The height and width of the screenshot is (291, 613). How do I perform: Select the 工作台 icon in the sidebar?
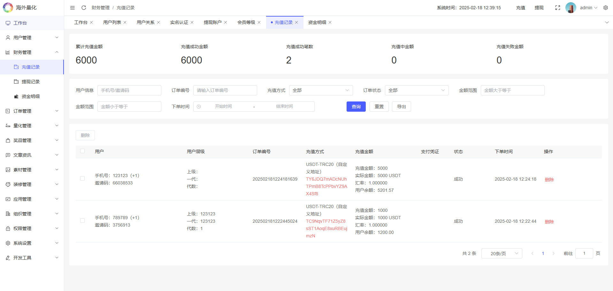click(8, 23)
